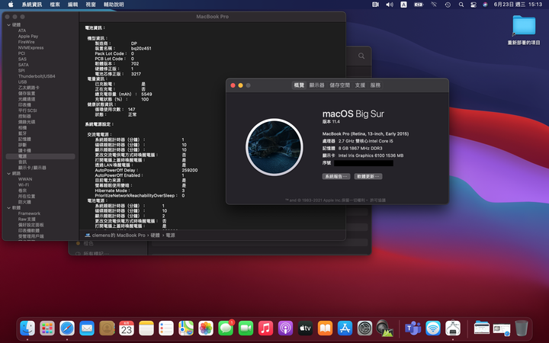
Task: Open System Preferences from the Dock
Action: click(x=364, y=328)
